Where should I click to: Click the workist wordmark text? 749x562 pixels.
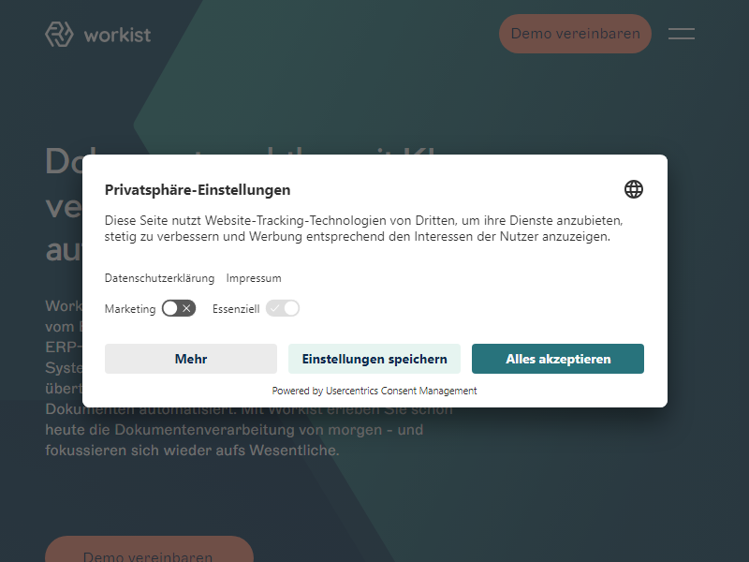(118, 35)
